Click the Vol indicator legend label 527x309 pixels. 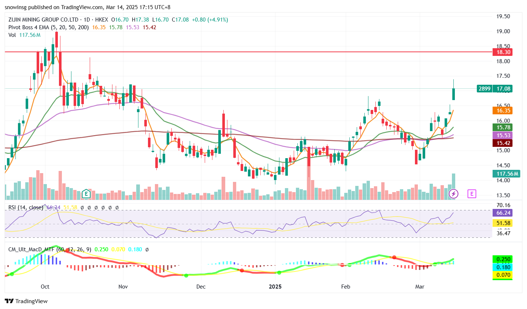(12, 35)
